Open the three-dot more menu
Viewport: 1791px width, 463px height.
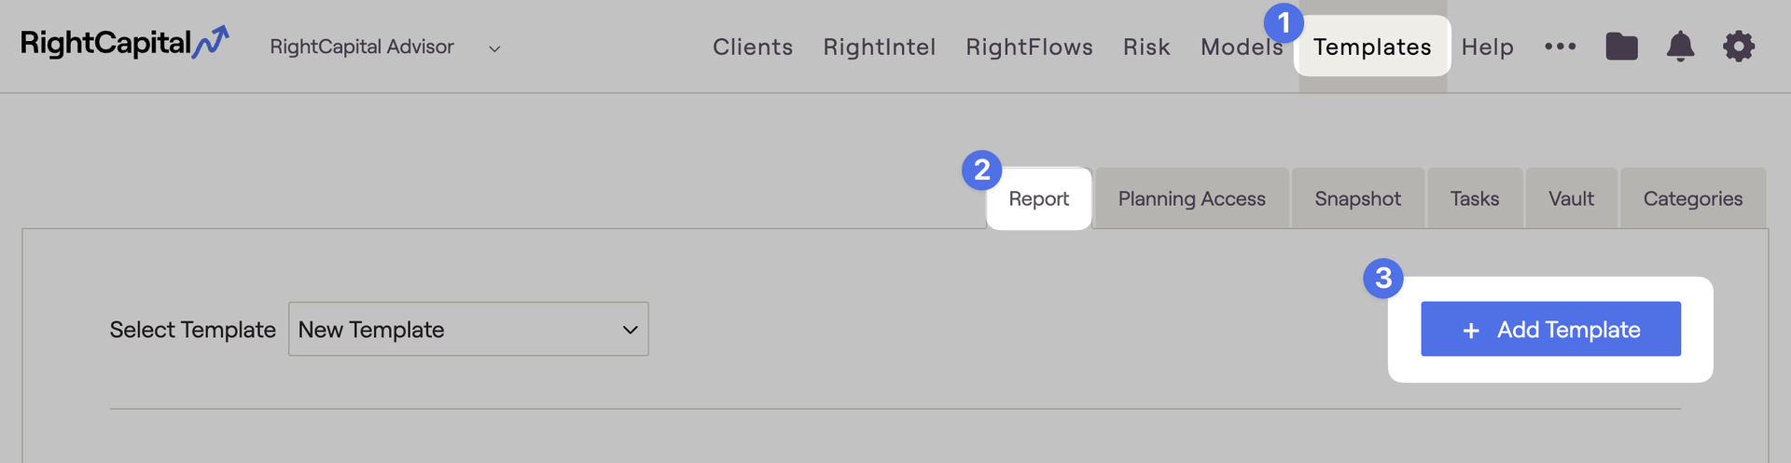(x=1560, y=47)
